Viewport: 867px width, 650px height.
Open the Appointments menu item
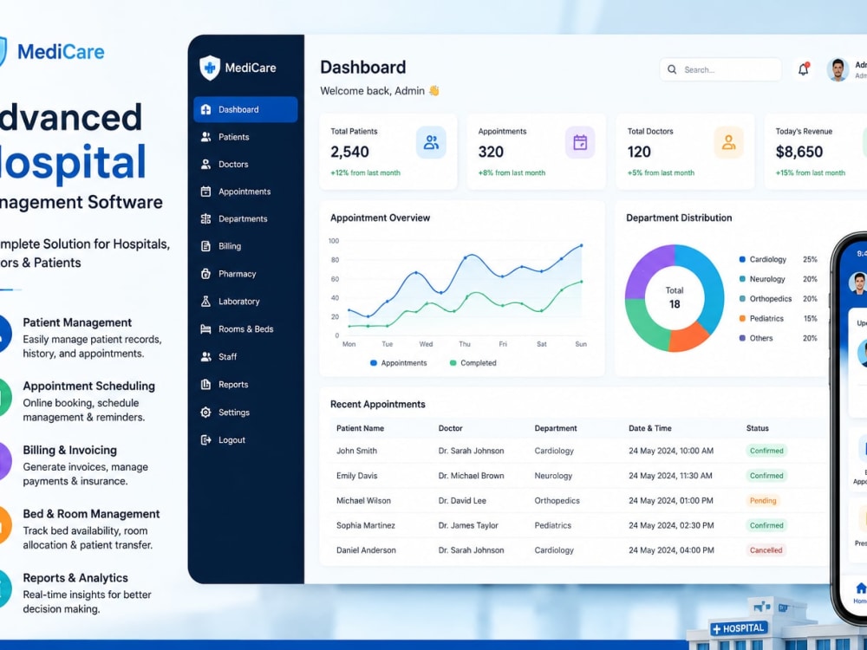click(245, 192)
